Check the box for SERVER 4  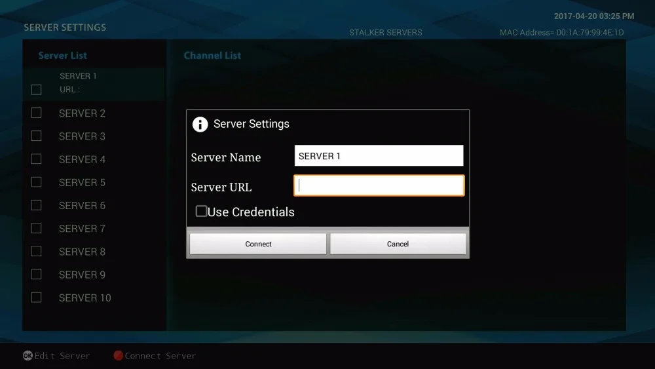point(36,159)
